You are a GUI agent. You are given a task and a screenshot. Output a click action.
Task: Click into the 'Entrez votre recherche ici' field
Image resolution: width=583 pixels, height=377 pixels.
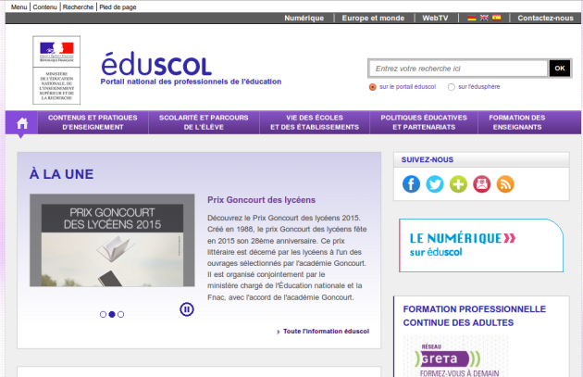pyautogui.click(x=458, y=69)
